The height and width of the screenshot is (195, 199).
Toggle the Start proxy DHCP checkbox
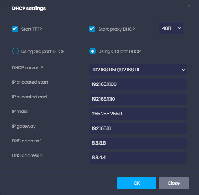pyautogui.click(x=92, y=29)
